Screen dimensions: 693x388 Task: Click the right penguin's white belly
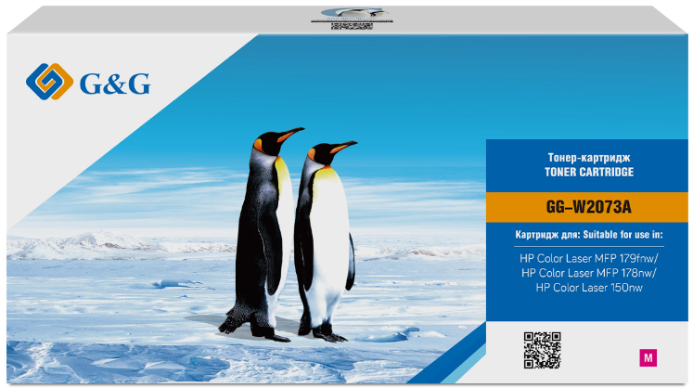coord(330,239)
